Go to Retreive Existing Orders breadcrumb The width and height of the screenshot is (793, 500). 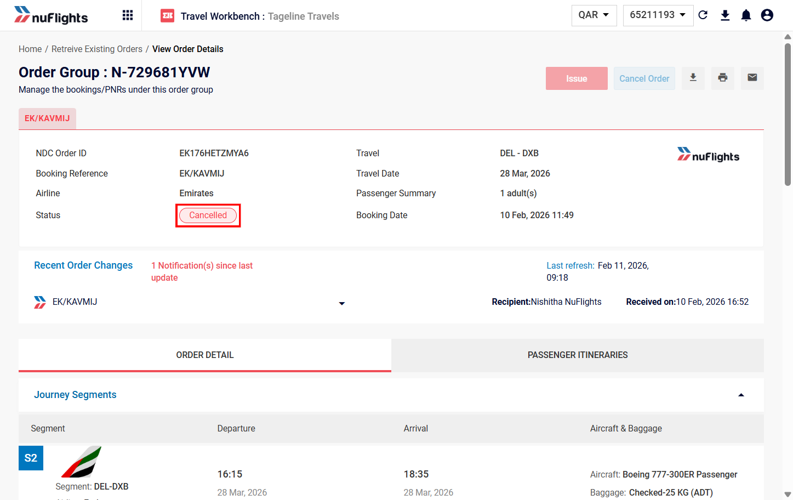click(x=97, y=49)
